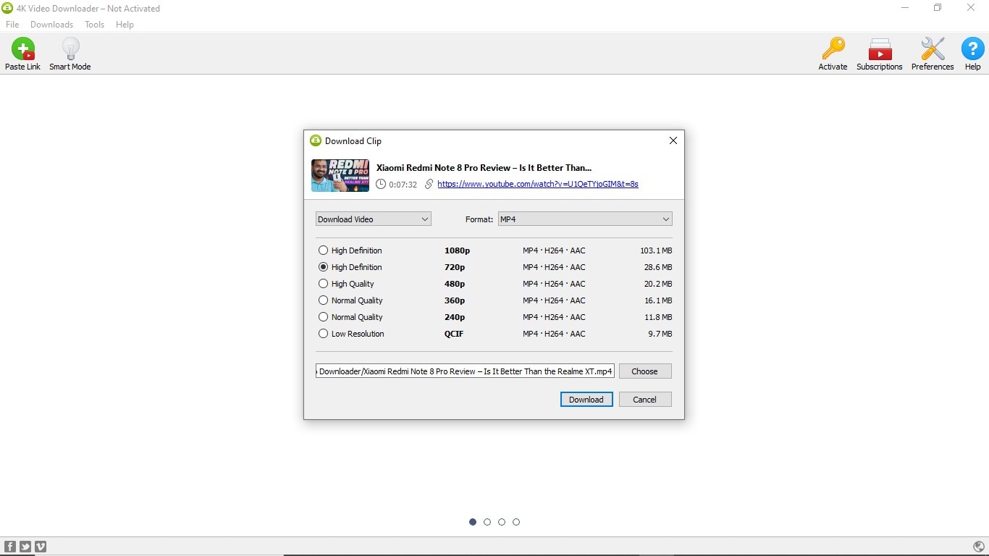Click the 11.8 MB file size

[658, 317]
